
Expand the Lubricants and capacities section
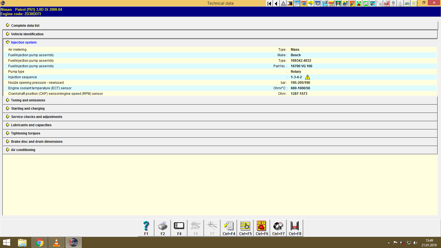click(31, 125)
